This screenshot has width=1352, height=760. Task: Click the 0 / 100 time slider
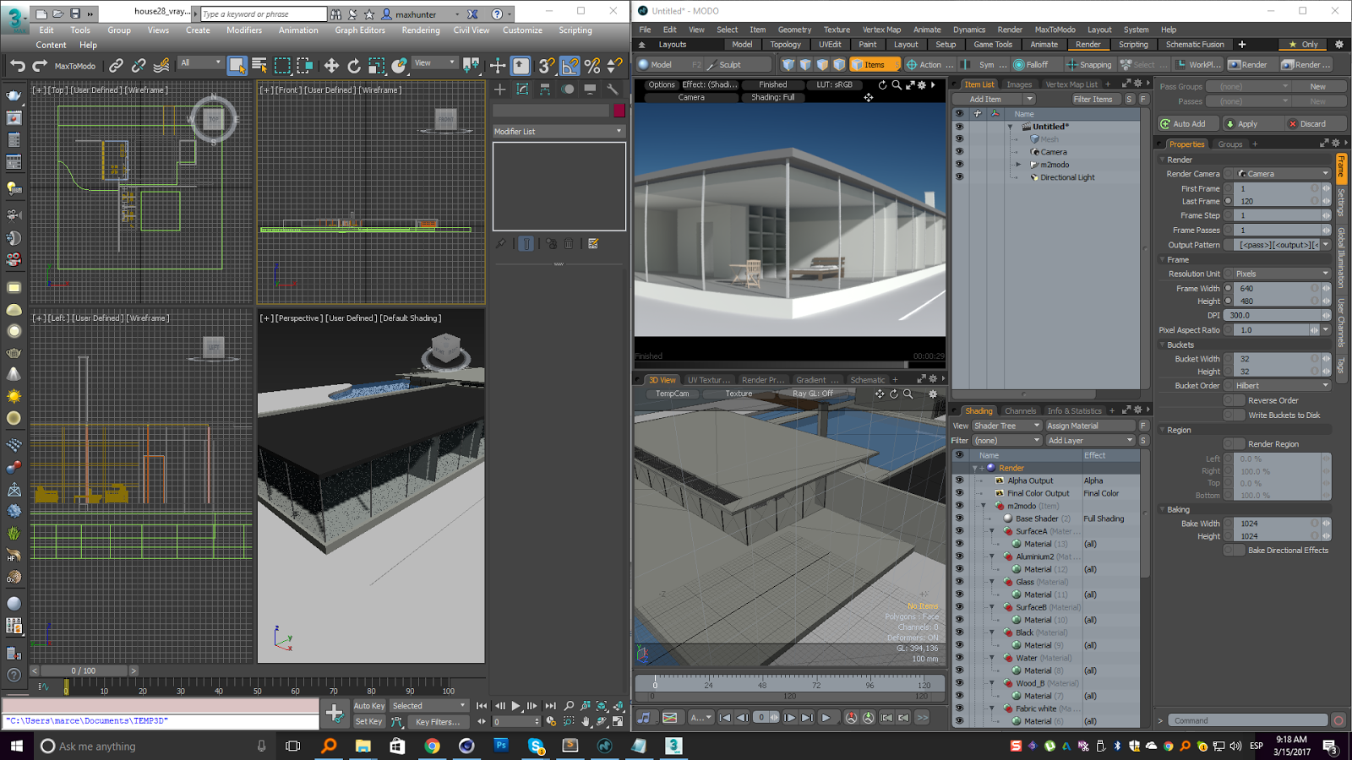click(83, 670)
